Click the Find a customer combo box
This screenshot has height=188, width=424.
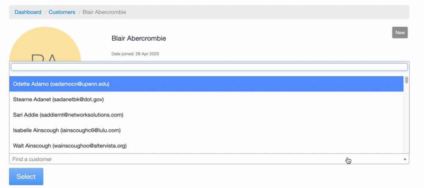170,159
